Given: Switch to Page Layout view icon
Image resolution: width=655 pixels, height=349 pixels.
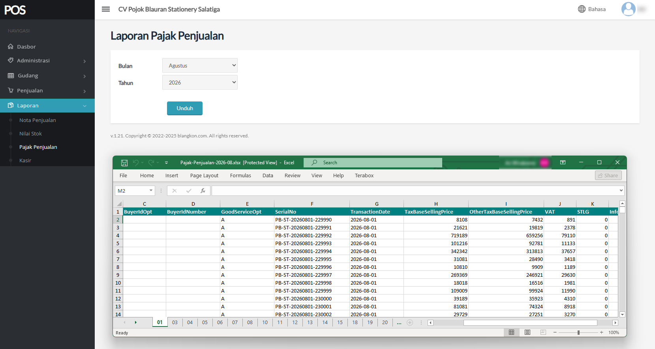Looking at the screenshot, I should [x=527, y=332].
